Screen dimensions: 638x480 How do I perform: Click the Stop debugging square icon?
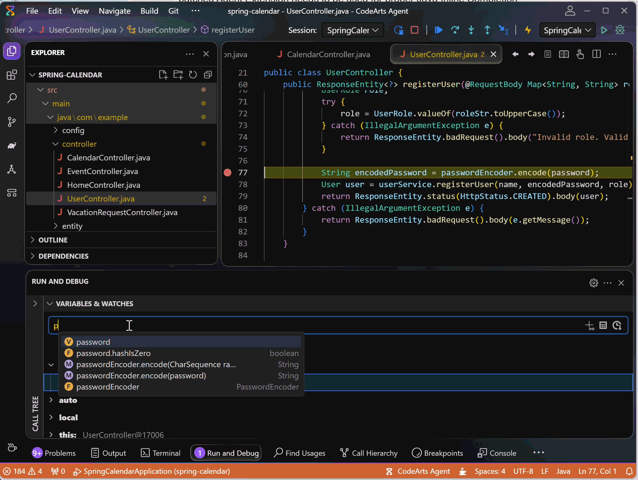point(414,30)
